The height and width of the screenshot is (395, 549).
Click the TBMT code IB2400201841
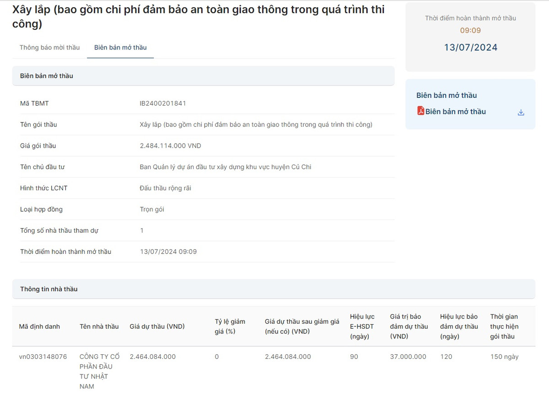click(x=163, y=103)
